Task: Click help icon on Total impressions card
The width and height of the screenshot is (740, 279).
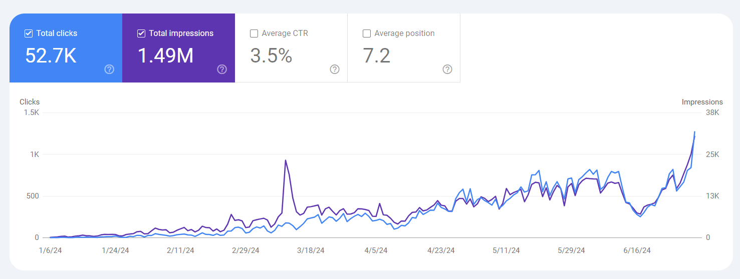Action: 222,69
